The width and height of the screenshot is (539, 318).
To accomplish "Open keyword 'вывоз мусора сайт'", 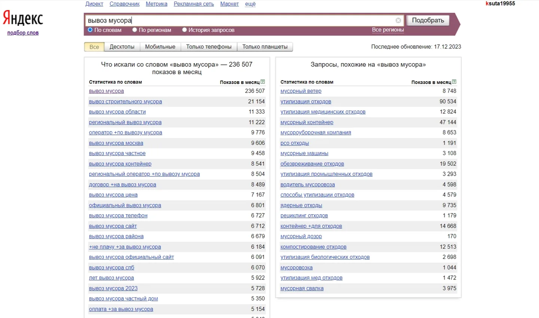I will pos(113,226).
